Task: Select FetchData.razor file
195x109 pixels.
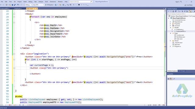Action: tap(181, 37)
